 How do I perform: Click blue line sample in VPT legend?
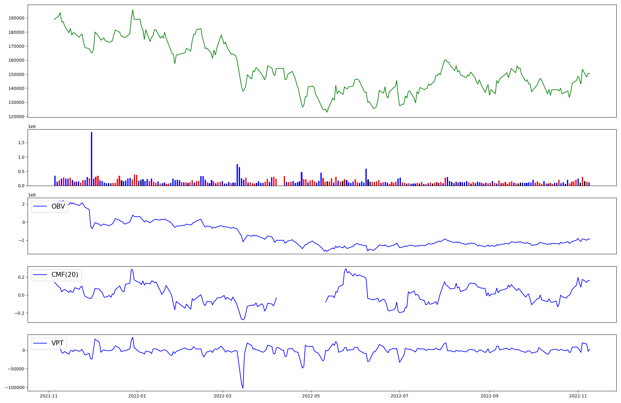point(40,343)
